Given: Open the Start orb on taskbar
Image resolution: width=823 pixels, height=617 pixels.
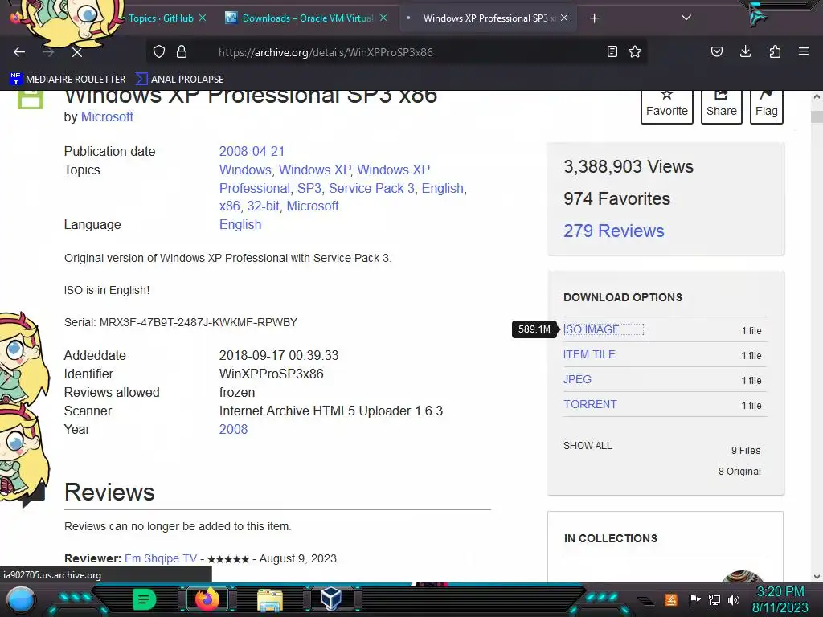Looking at the screenshot, I should click(21, 599).
